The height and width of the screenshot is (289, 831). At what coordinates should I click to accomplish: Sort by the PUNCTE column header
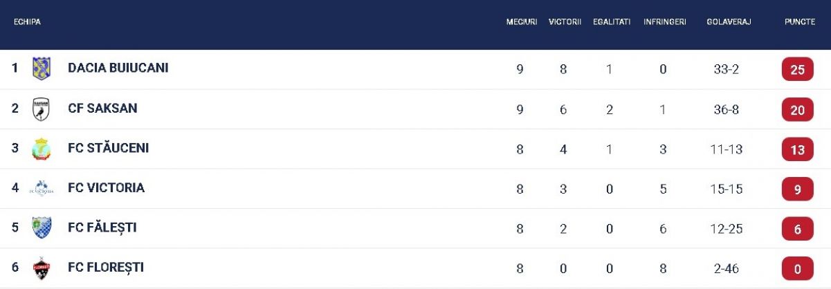799,22
